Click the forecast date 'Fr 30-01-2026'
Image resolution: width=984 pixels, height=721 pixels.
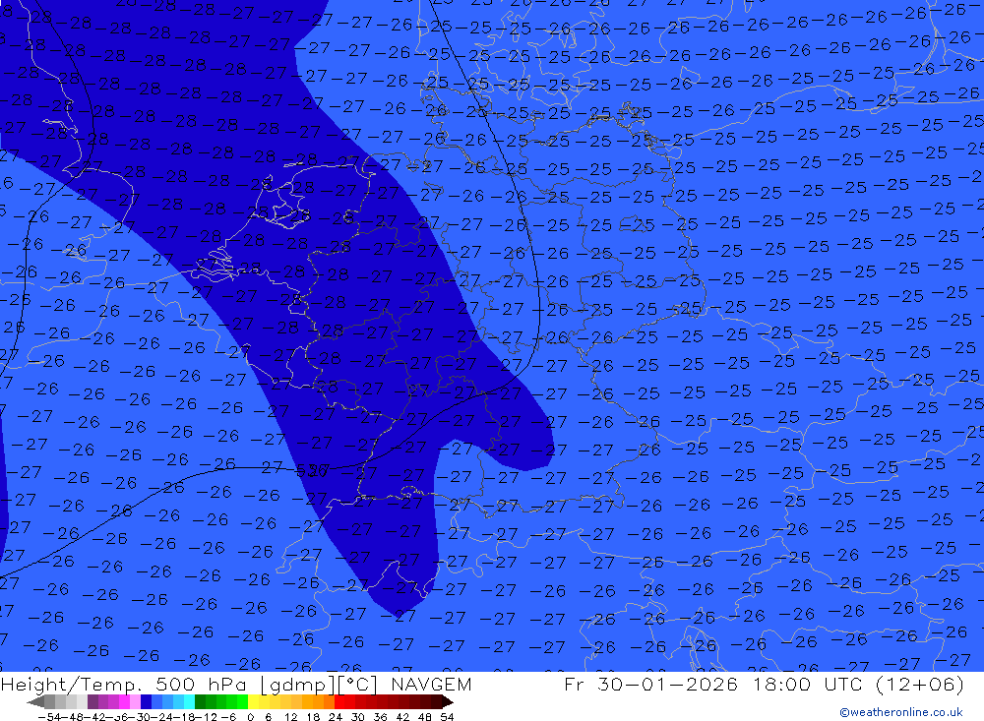point(650,684)
